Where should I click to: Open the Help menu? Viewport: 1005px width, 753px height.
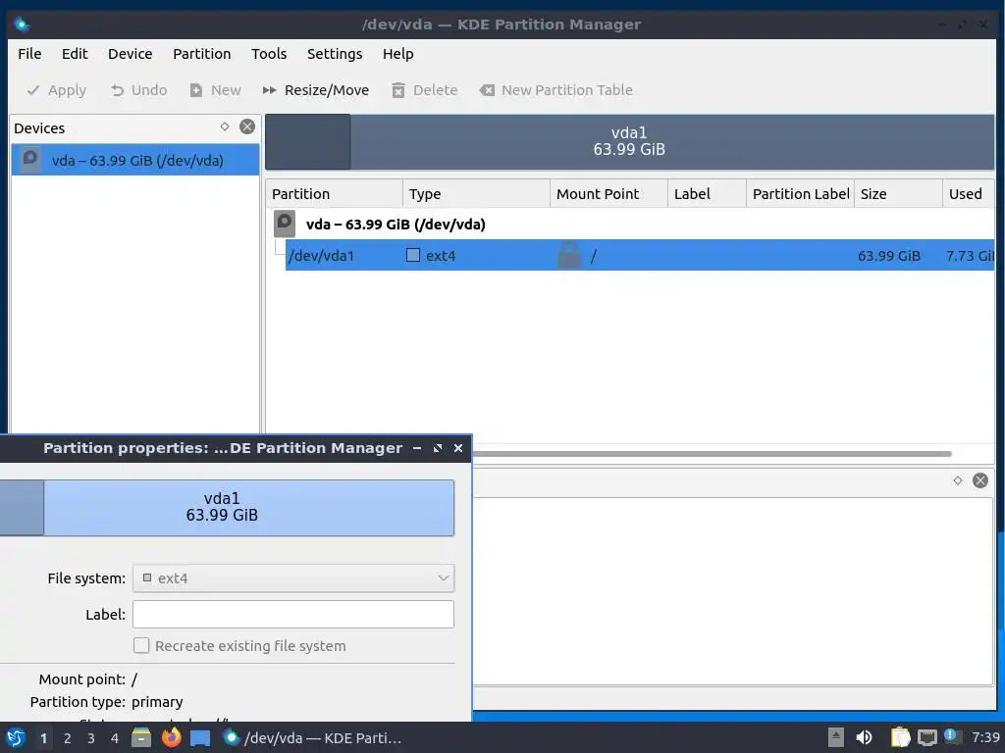coord(398,54)
